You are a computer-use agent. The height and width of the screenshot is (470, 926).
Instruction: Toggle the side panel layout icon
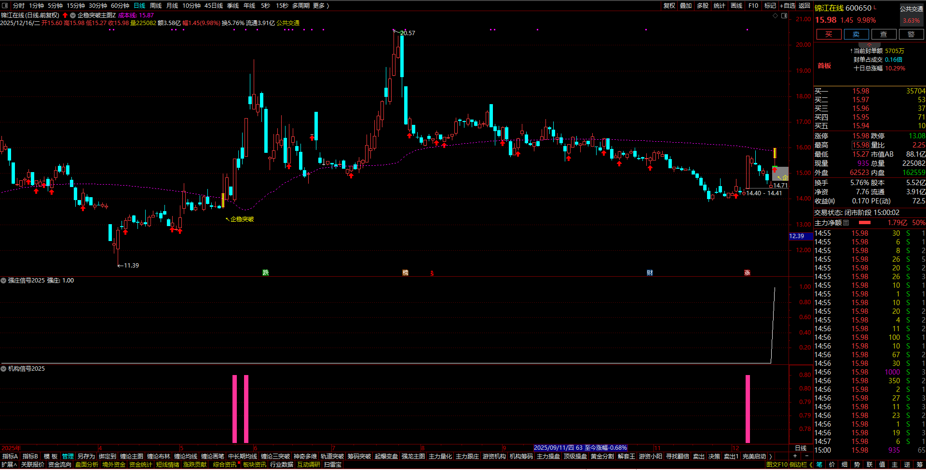point(784,16)
